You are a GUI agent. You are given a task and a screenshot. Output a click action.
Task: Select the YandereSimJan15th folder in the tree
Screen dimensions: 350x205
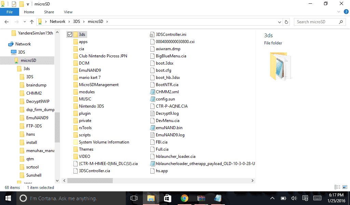(x=36, y=33)
